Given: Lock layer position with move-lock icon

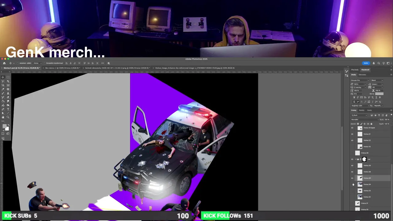Looking at the screenshot, I should pos(364,124).
